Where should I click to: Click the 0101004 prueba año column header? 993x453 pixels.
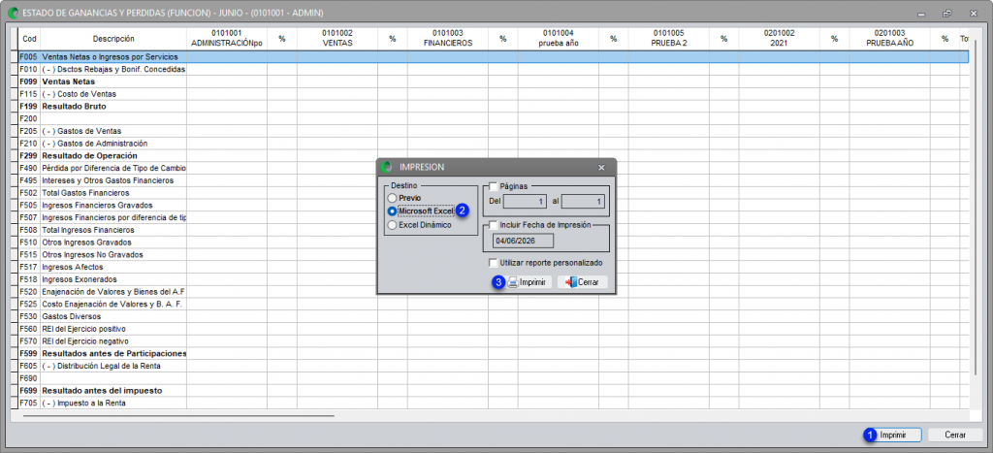558,39
